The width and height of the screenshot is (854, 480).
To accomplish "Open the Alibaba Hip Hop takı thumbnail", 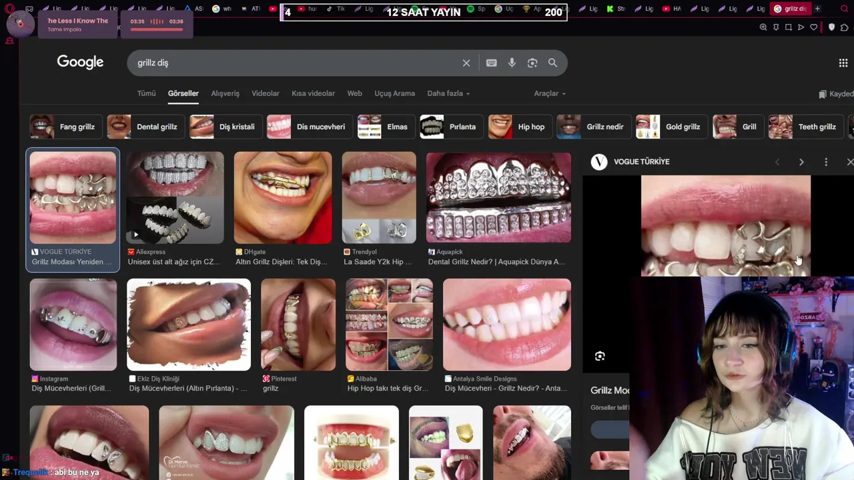I will 389,325.
